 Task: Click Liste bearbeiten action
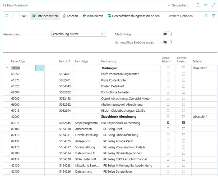(45, 16)
